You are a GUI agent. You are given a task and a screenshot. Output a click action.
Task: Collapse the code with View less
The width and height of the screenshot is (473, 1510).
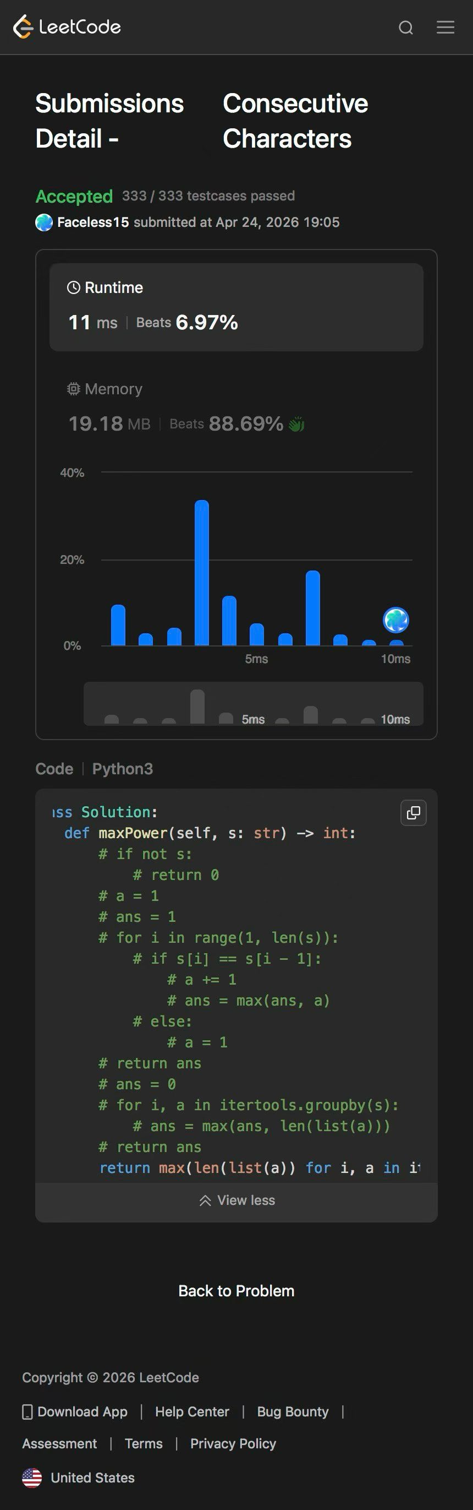[237, 1200]
